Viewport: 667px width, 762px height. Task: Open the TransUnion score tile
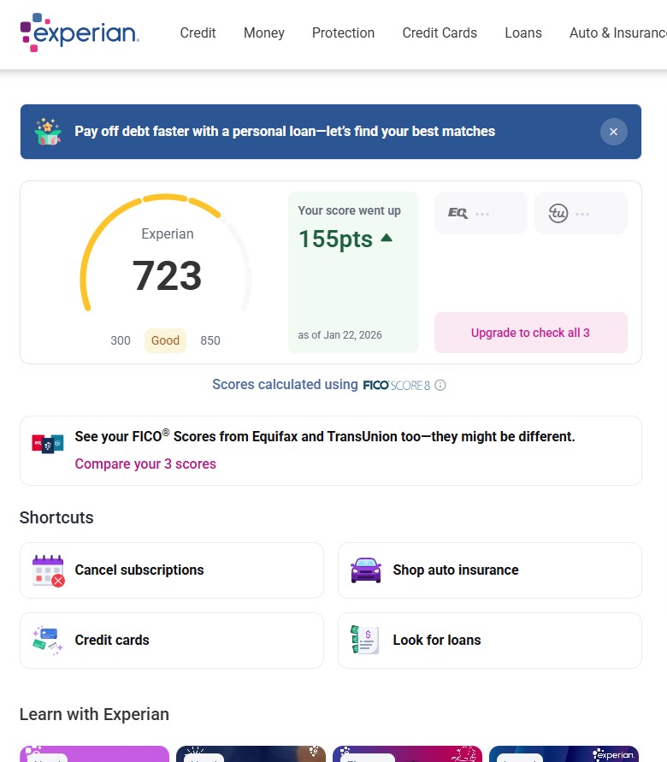(x=581, y=213)
